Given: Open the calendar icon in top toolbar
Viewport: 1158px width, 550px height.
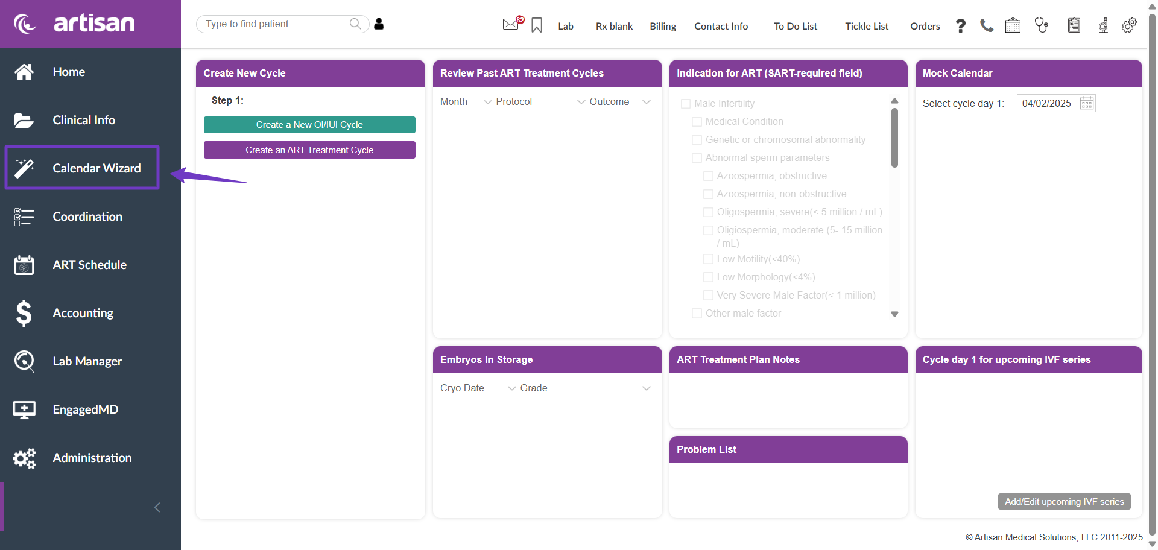Looking at the screenshot, I should (x=1013, y=25).
